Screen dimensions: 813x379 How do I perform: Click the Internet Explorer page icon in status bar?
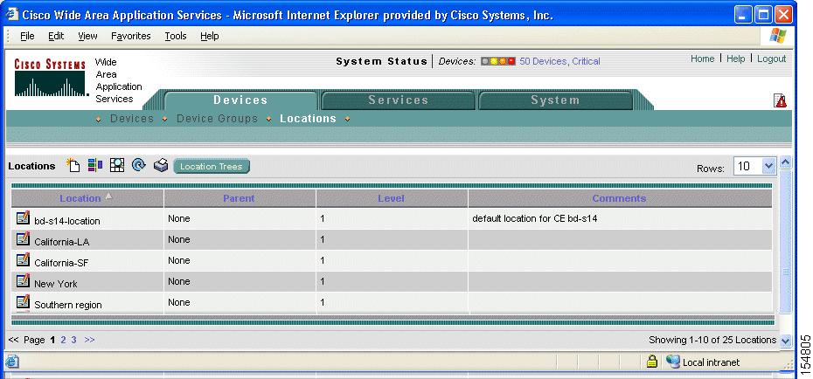(12, 362)
